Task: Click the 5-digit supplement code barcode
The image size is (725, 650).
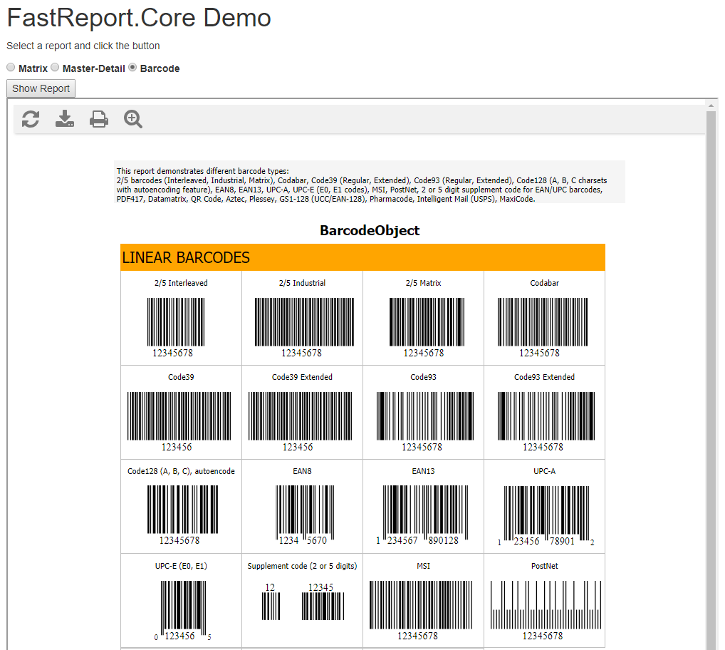Action: point(323,606)
